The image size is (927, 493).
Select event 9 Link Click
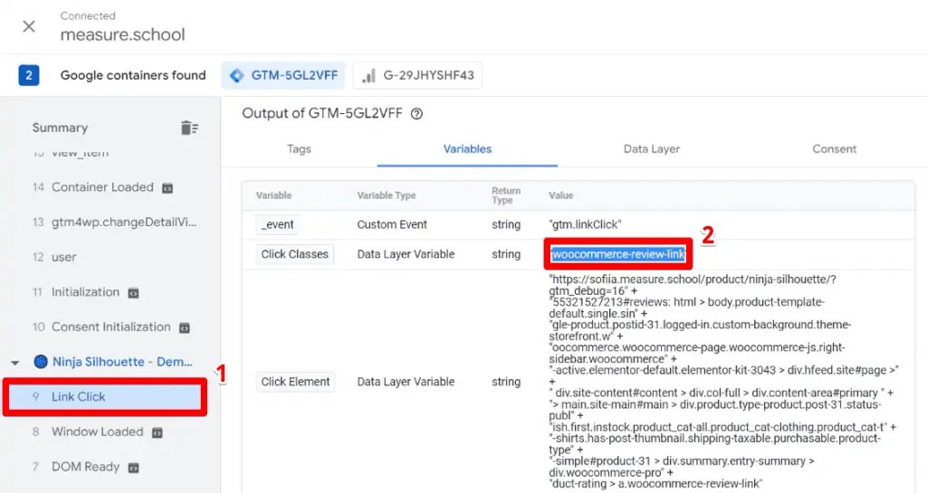(x=105, y=397)
